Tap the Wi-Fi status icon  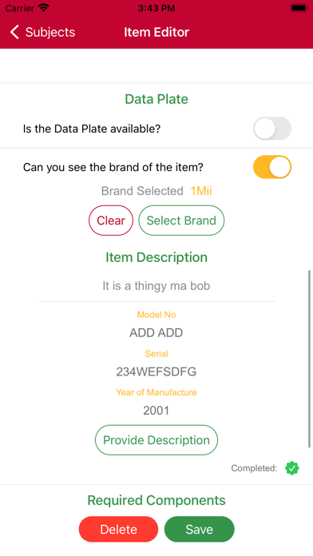tap(44, 8)
